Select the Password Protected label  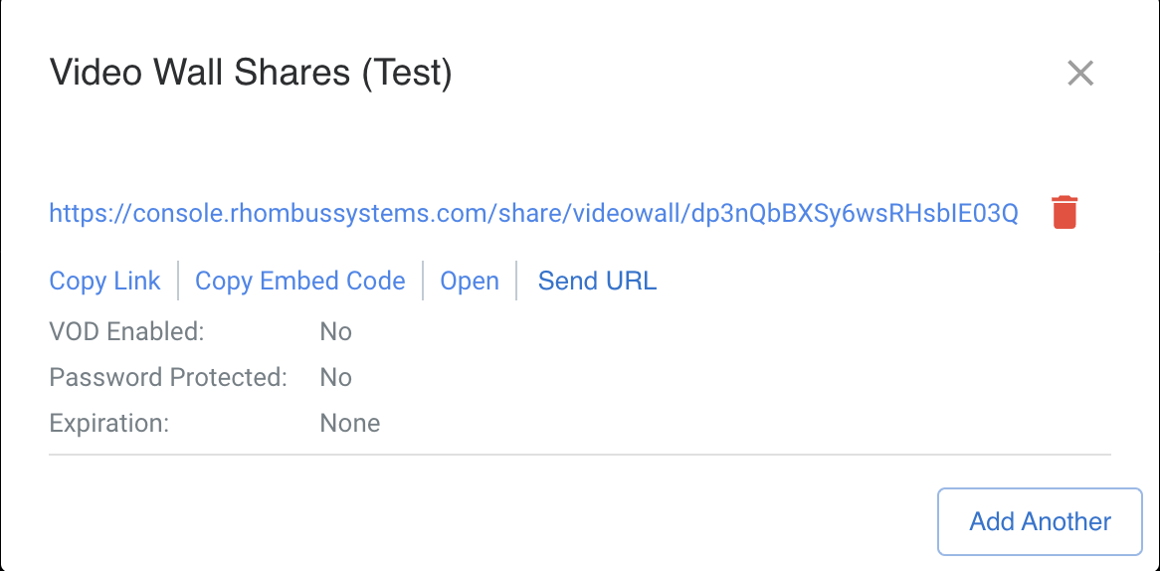[168, 377]
